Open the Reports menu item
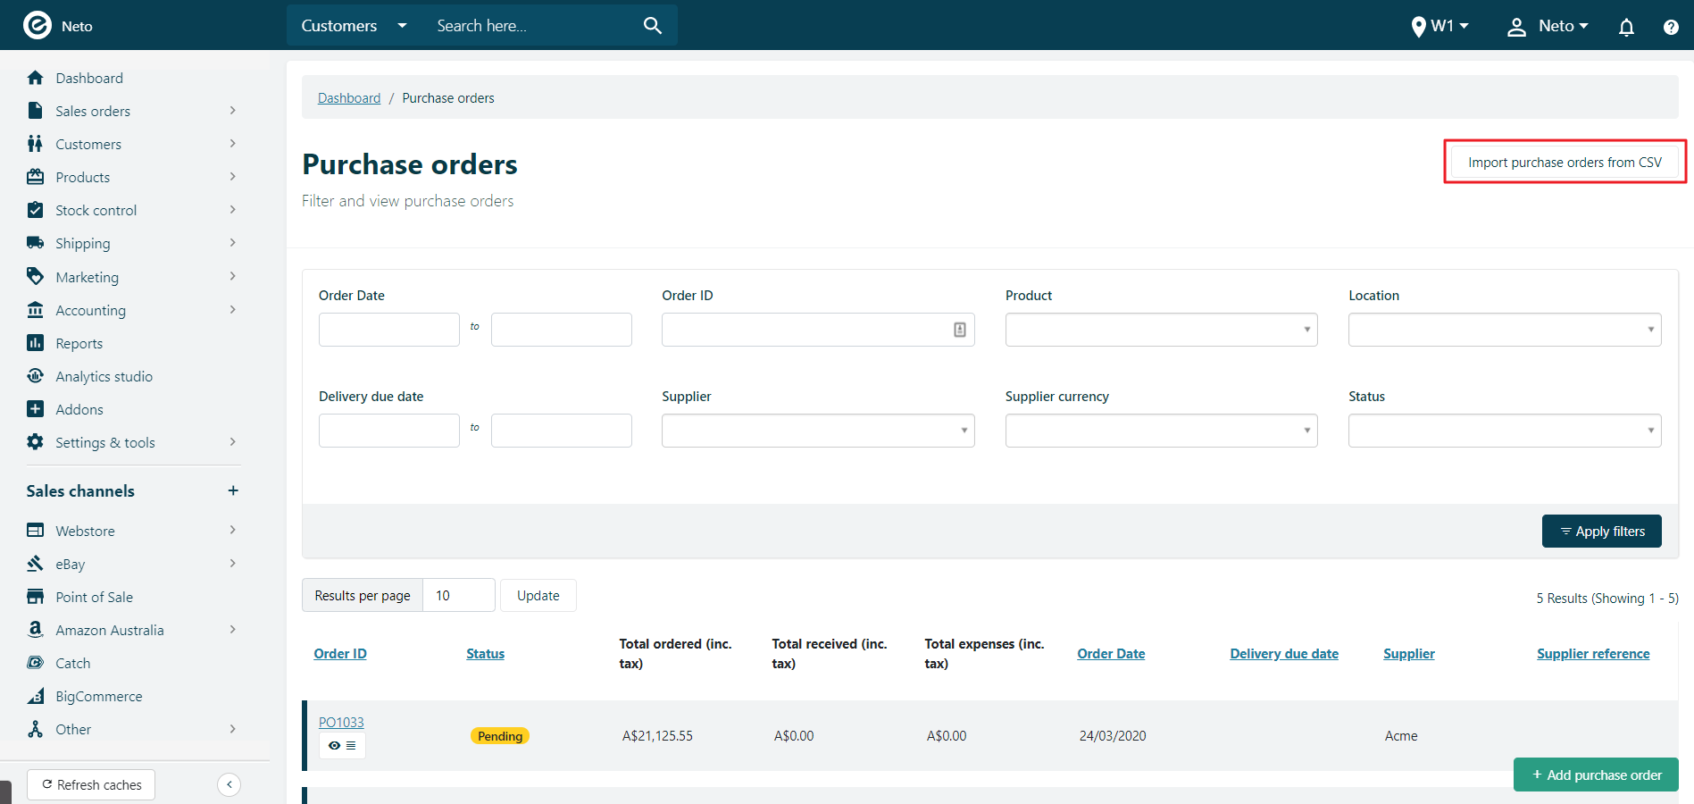 (79, 343)
